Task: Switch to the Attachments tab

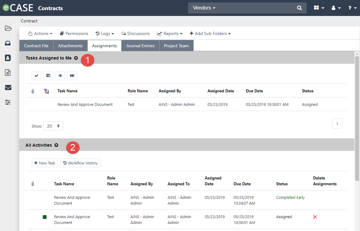Action: (x=70, y=46)
